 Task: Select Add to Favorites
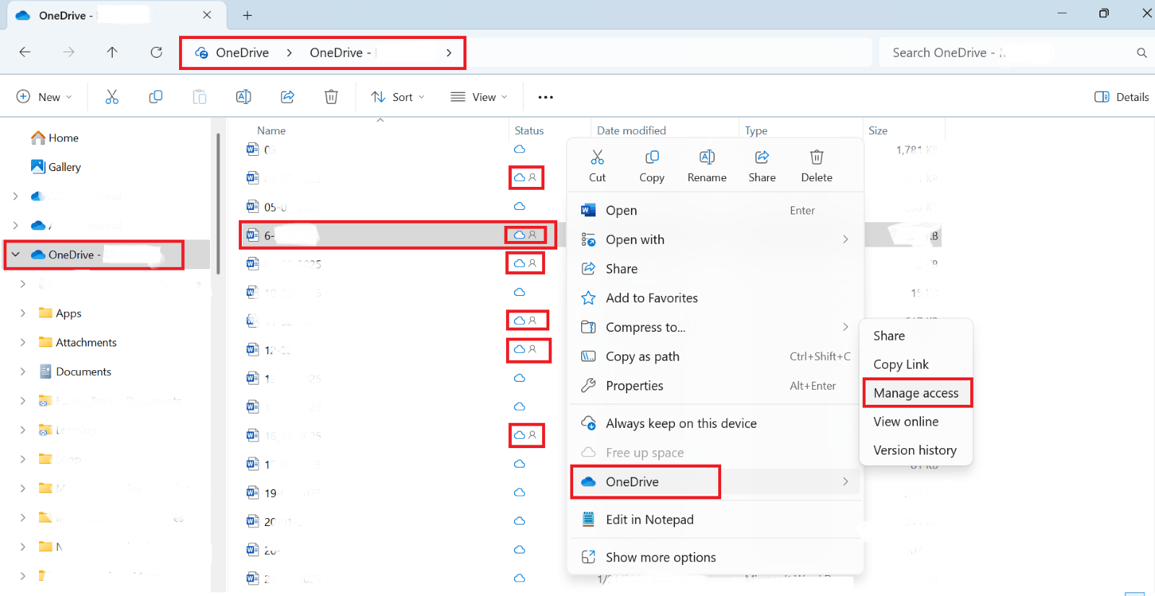716,298
